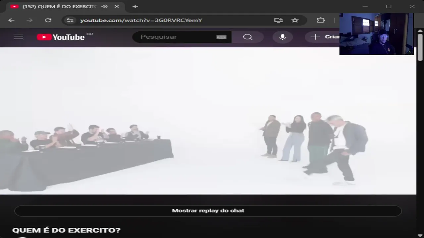
Task: Mute the tab with the speaker icon
Action: pos(104,6)
